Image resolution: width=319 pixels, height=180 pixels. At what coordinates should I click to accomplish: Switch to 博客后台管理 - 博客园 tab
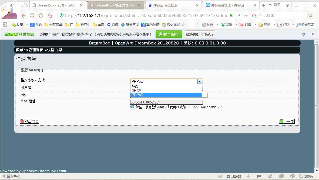click(x=231, y=5)
